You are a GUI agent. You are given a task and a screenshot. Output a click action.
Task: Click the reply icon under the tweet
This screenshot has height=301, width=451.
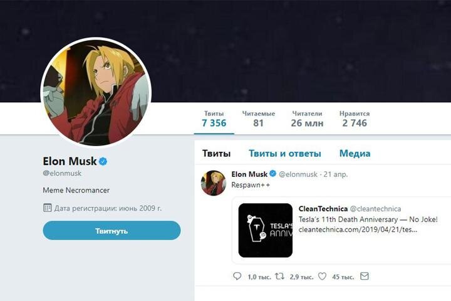(x=237, y=276)
